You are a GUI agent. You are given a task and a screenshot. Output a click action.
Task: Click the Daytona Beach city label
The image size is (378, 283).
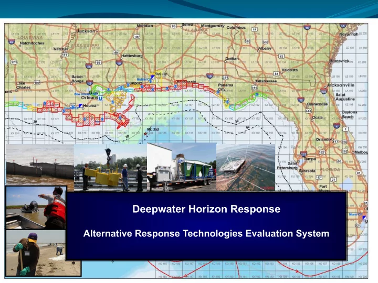coord(349,114)
